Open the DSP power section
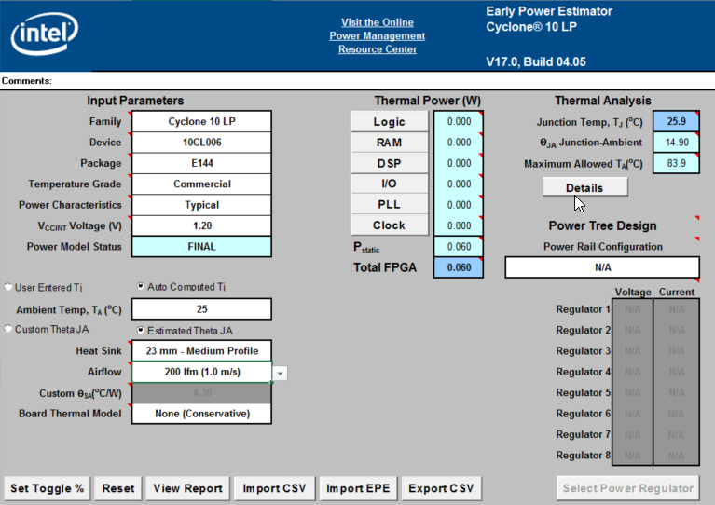This screenshot has width=715, height=505. (389, 163)
